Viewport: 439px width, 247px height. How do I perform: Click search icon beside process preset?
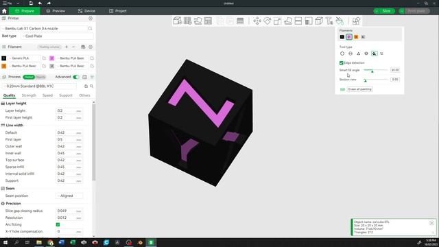[91, 86]
